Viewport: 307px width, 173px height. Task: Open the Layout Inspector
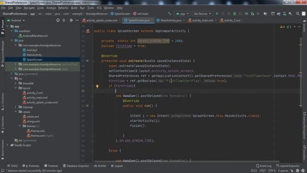pos(288,166)
